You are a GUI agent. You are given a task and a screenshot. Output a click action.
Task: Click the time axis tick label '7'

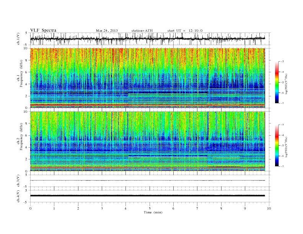197,208
